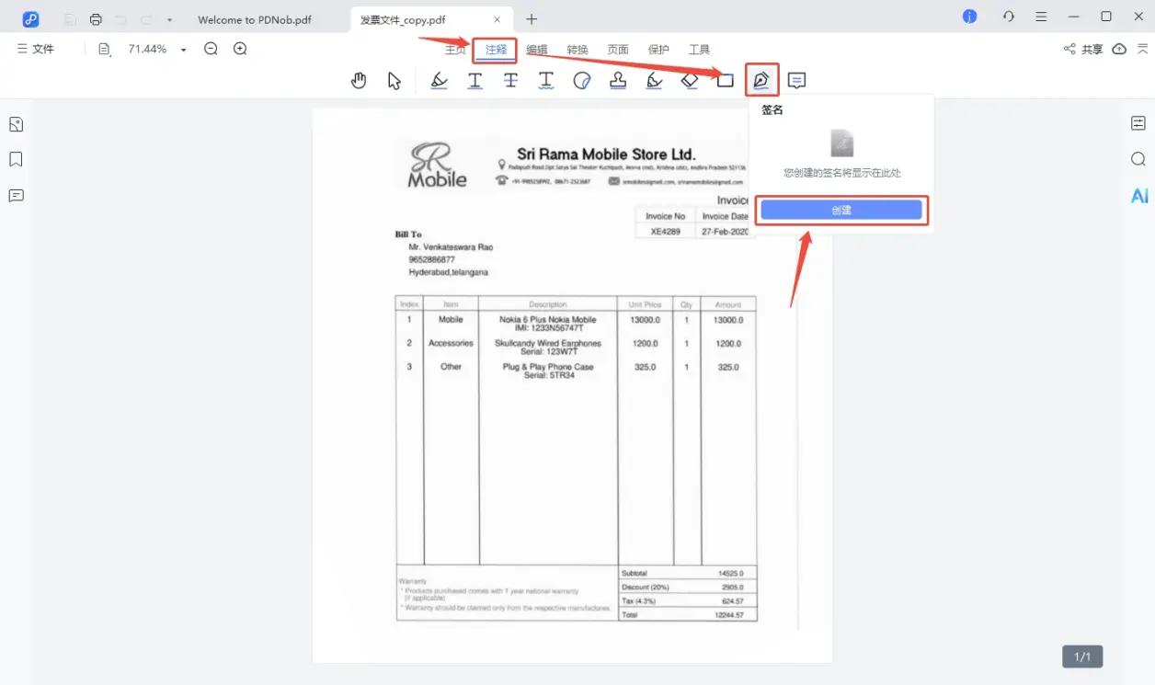
Task: Switch to the 主页 tab
Action: click(455, 50)
